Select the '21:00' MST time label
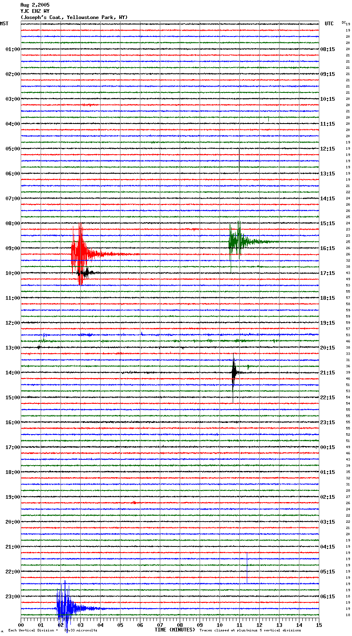 tap(13, 547)
